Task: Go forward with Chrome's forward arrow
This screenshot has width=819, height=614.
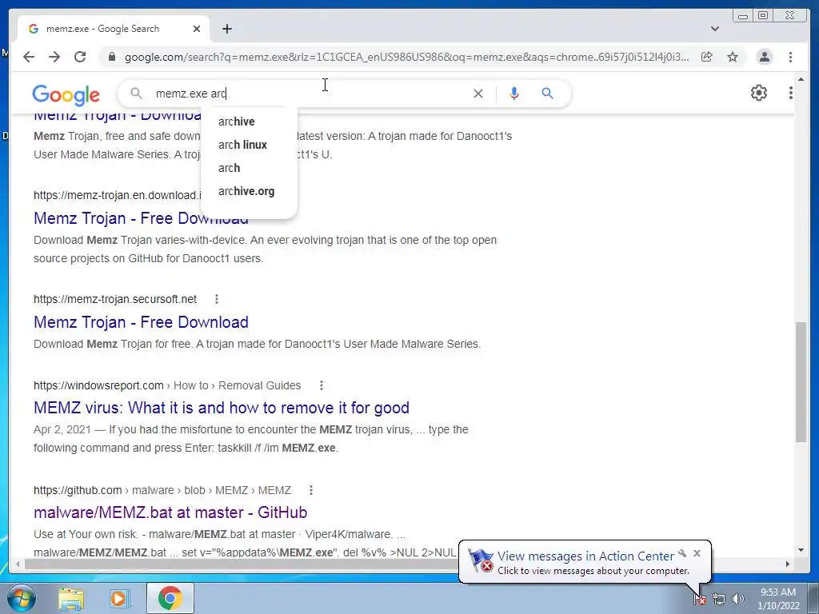Action: click(54, 57)
